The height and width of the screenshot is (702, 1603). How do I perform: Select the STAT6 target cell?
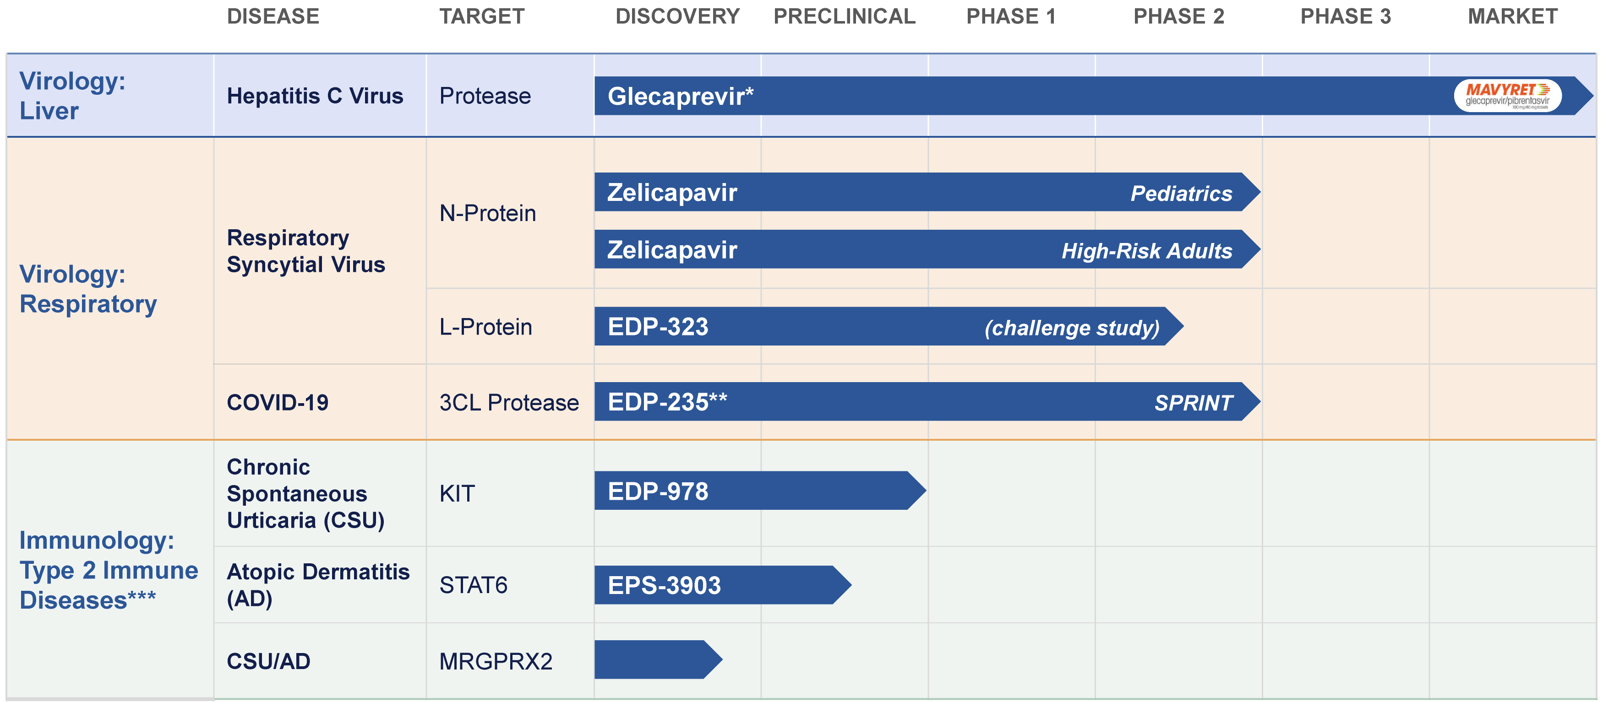click(x=474, y=585)
